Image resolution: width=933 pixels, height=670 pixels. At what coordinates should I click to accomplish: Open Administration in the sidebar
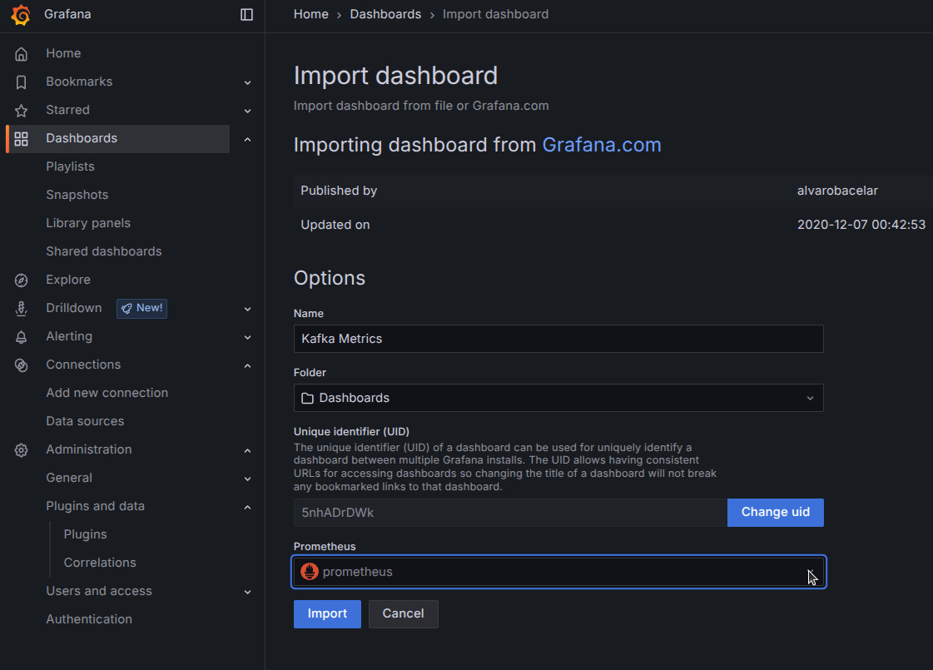pyautogui.click(x=89, y=449)
